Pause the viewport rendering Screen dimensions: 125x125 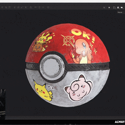pos(109,7)
